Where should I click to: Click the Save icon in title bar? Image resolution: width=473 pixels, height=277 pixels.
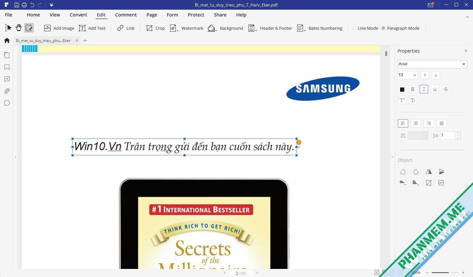pos(17,5)
